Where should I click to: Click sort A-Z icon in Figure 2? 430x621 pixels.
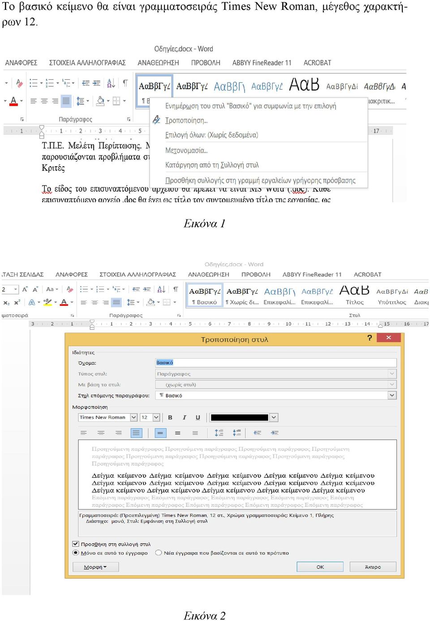pos(161,289)
